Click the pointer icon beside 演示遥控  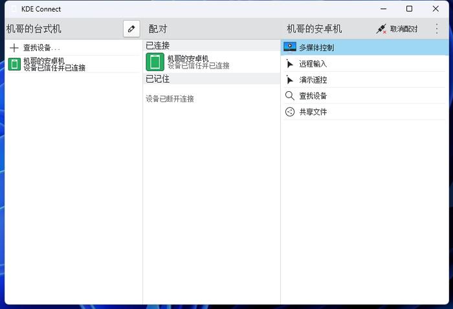(x=289, y=80)
